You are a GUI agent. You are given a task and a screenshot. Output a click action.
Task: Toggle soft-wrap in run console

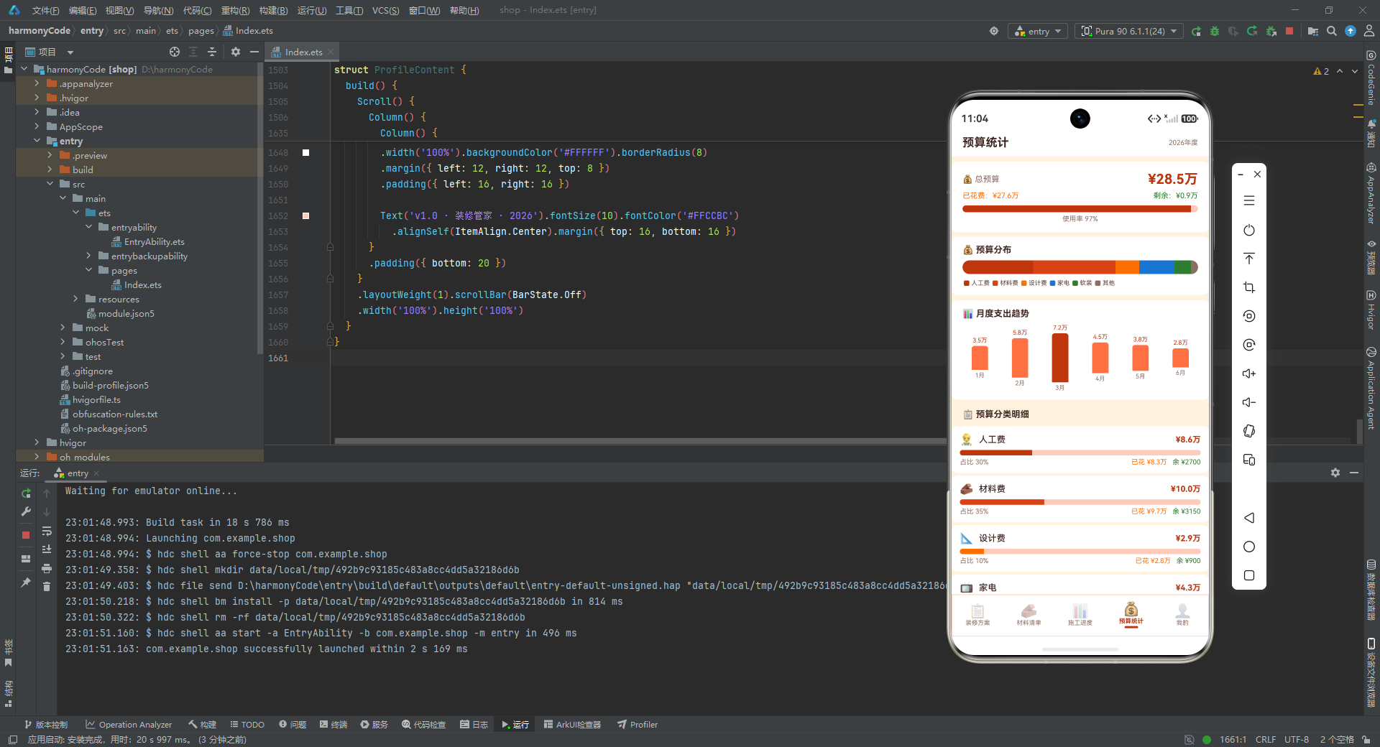[x=47, y=532]
